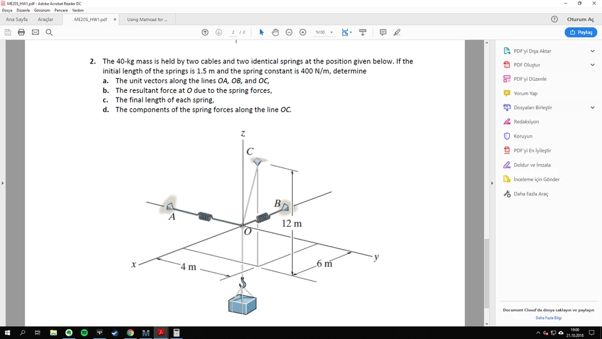Click Oturum Aç sign-in link

click(580, 19)
